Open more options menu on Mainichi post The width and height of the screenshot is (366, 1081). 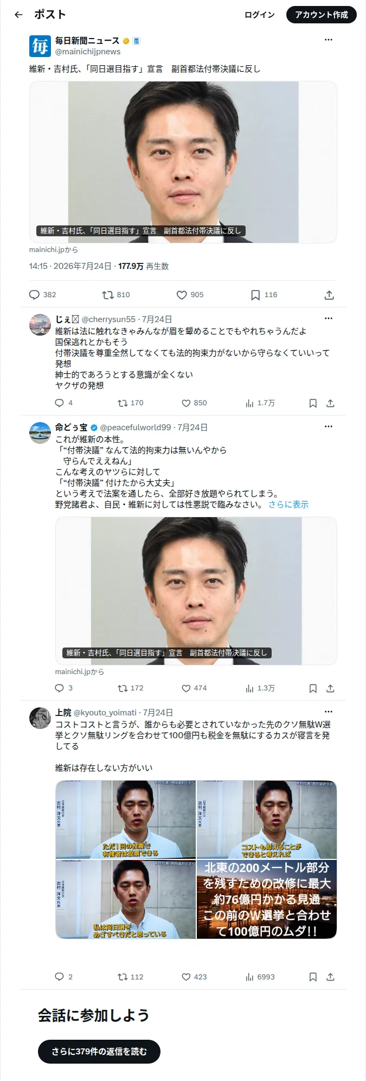pos(329,40)
